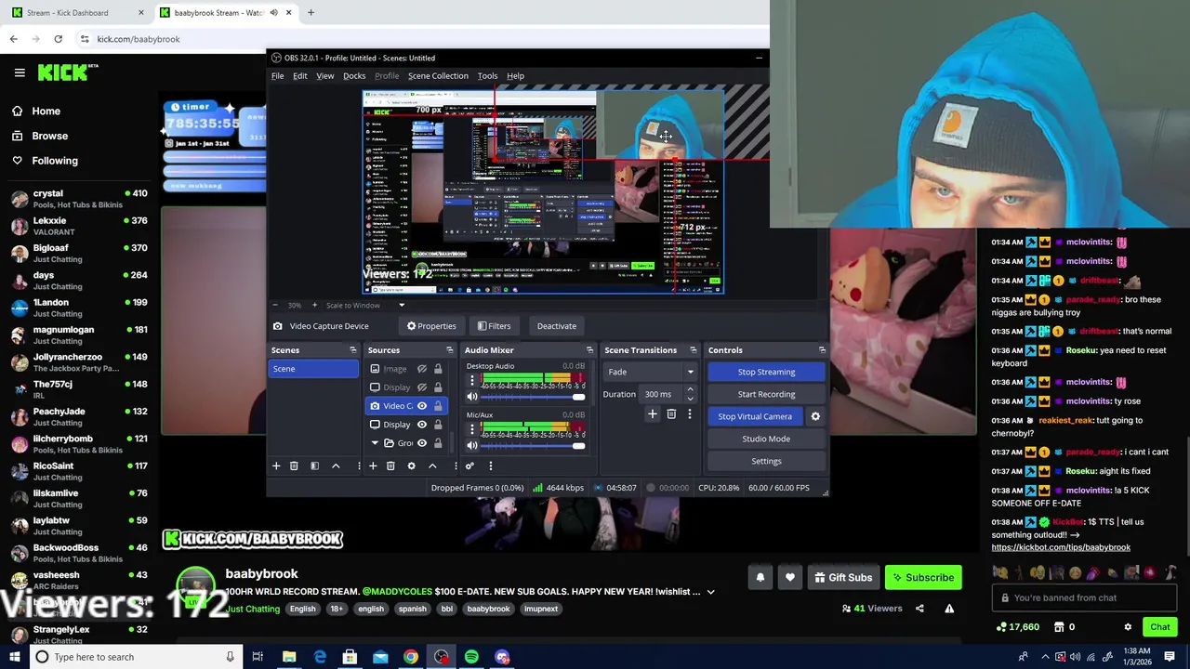Expand the stream title description chevron
The height and width of the screenshot is (669, 1190).
(x=710, y=592)
